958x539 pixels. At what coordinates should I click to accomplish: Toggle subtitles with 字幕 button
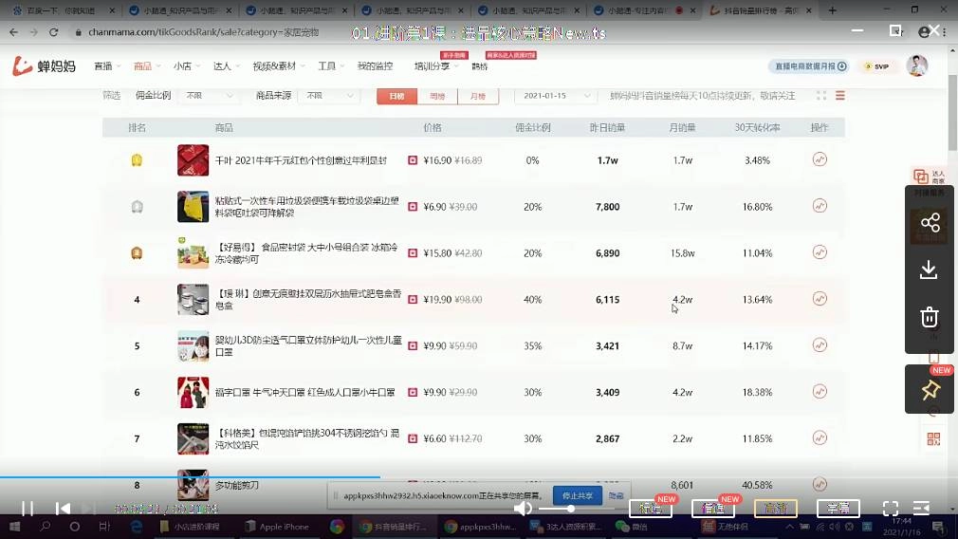pyautogui.click(x=838, y=508)
